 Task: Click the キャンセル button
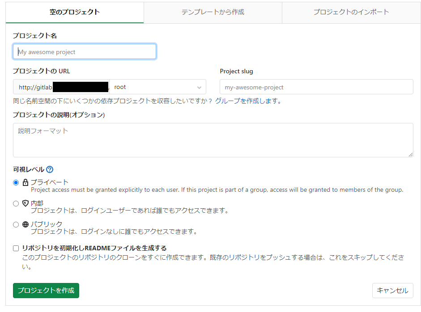pos(392,290)
